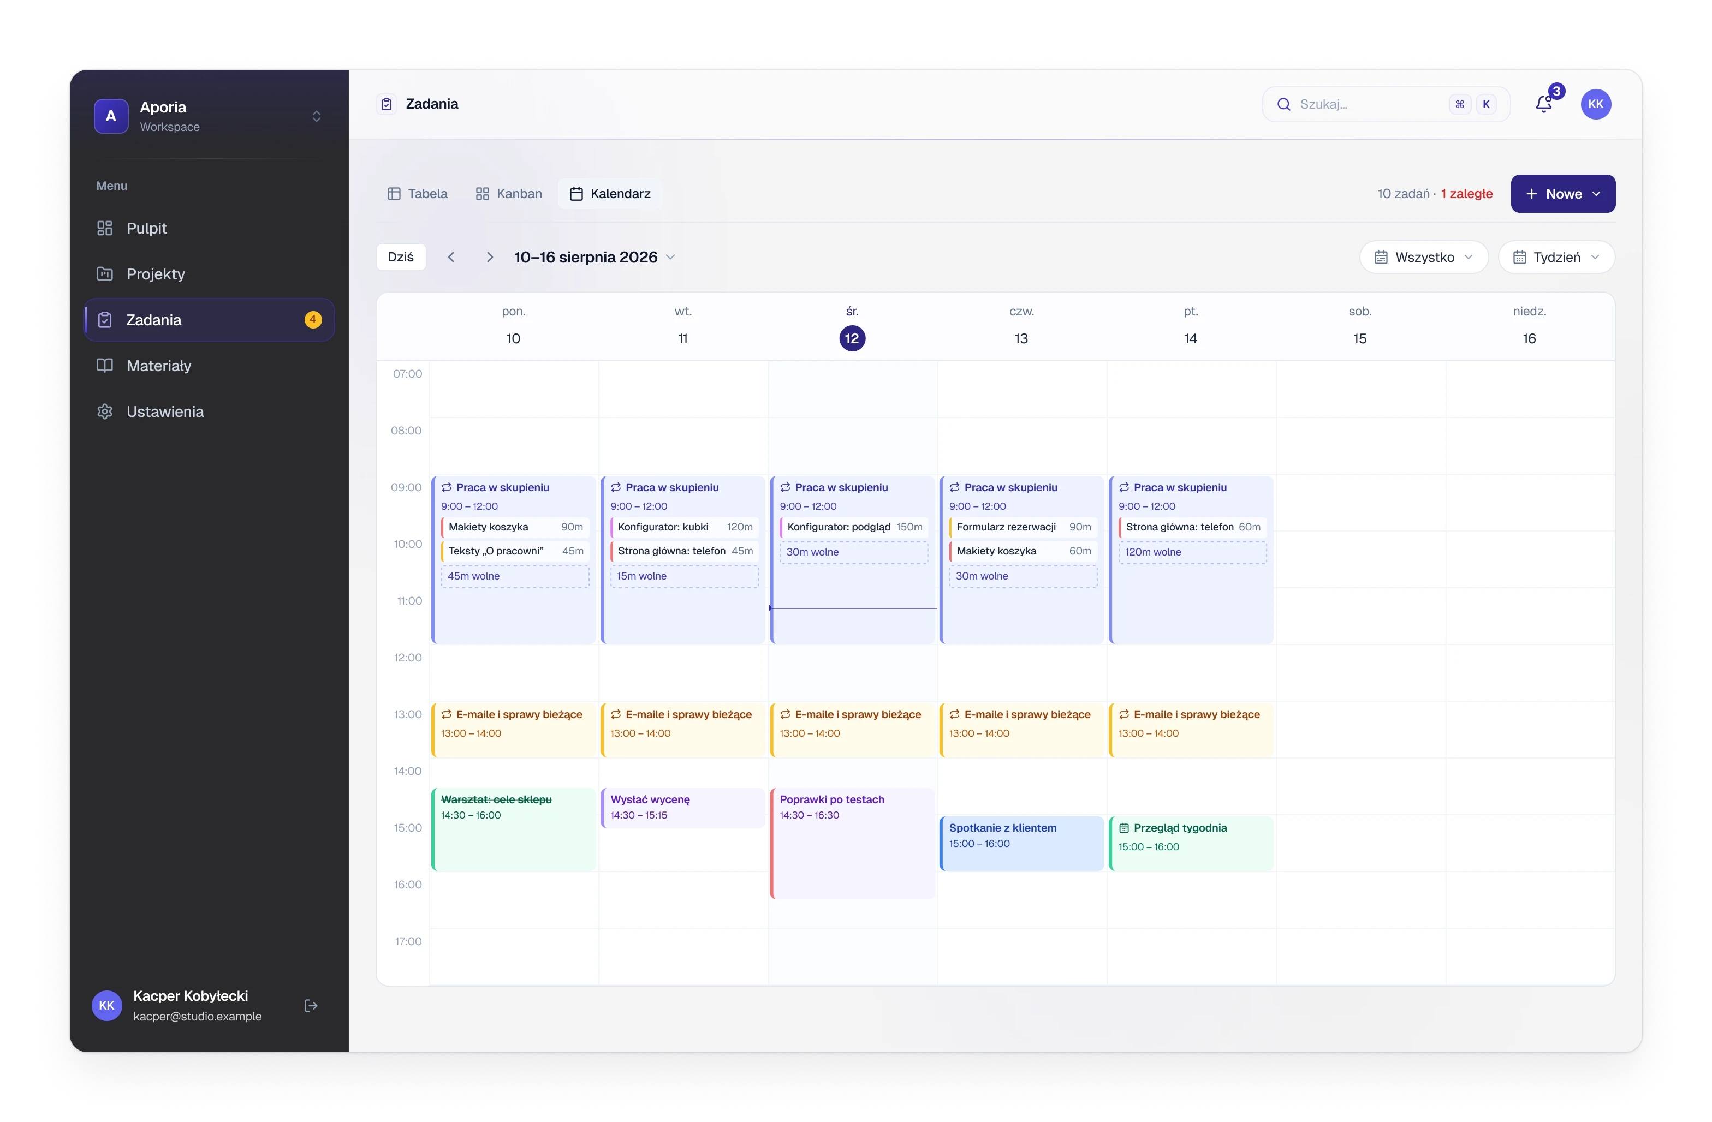Click the yellow badge 4 on Zadania

(x=313, y=319)
